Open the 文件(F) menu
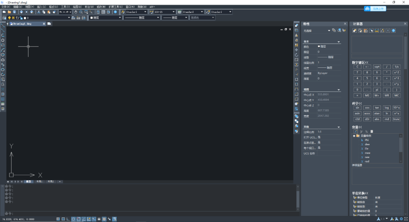The image size is (409, 222). pyautogui.click(x=6, y=7)
